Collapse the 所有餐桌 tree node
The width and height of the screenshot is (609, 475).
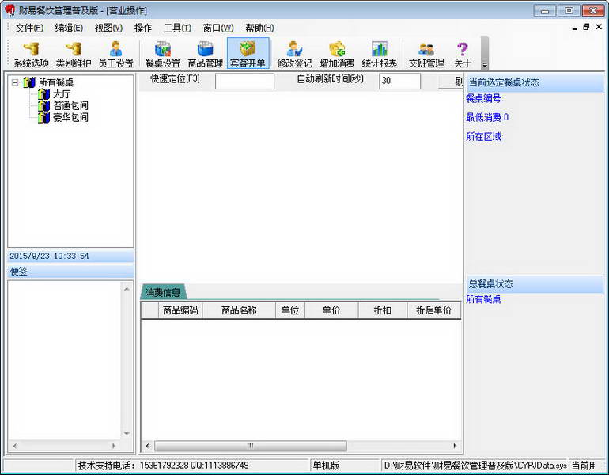(x=15, y=82)
